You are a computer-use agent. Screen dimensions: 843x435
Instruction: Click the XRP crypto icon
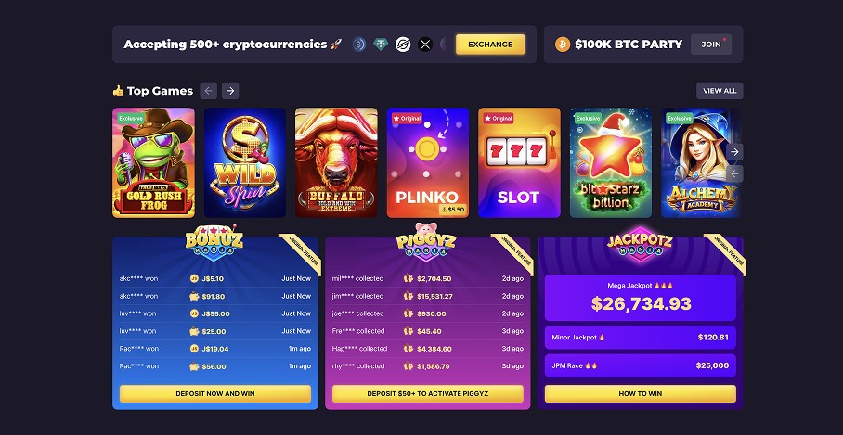click(x=425, y=44)
